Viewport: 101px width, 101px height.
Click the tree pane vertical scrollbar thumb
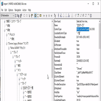click(x=52, y=63)
